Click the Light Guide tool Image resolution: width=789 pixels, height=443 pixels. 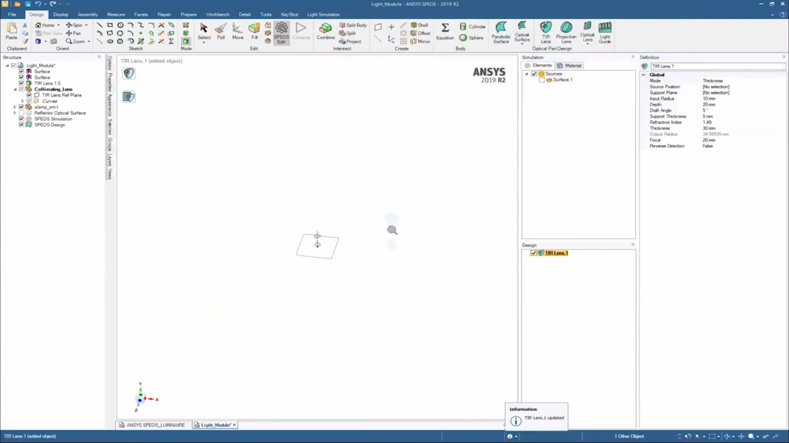[605, 32]
